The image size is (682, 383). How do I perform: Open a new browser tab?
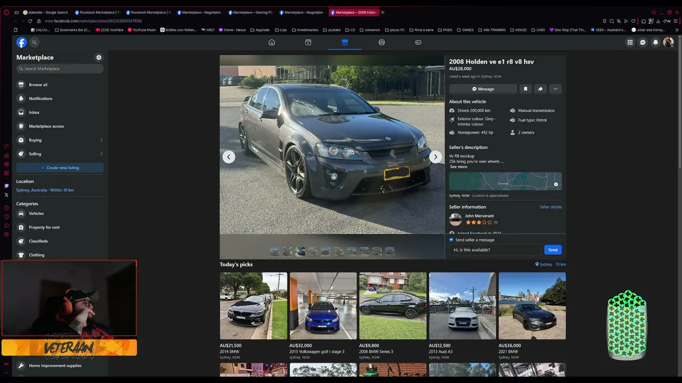383,12
